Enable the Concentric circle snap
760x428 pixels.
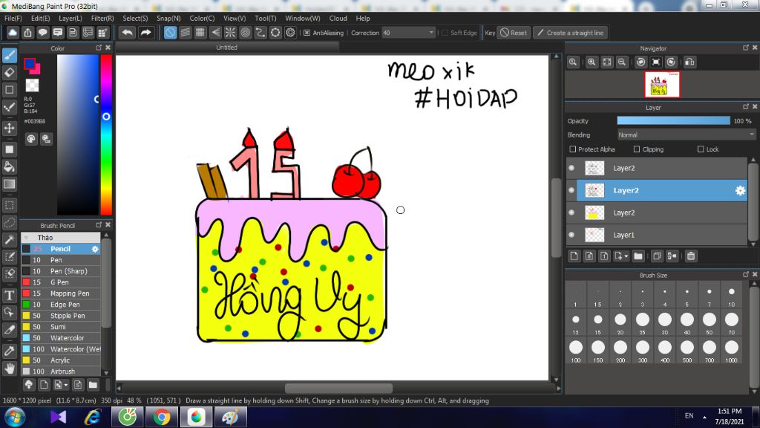(x=245, y=33)
